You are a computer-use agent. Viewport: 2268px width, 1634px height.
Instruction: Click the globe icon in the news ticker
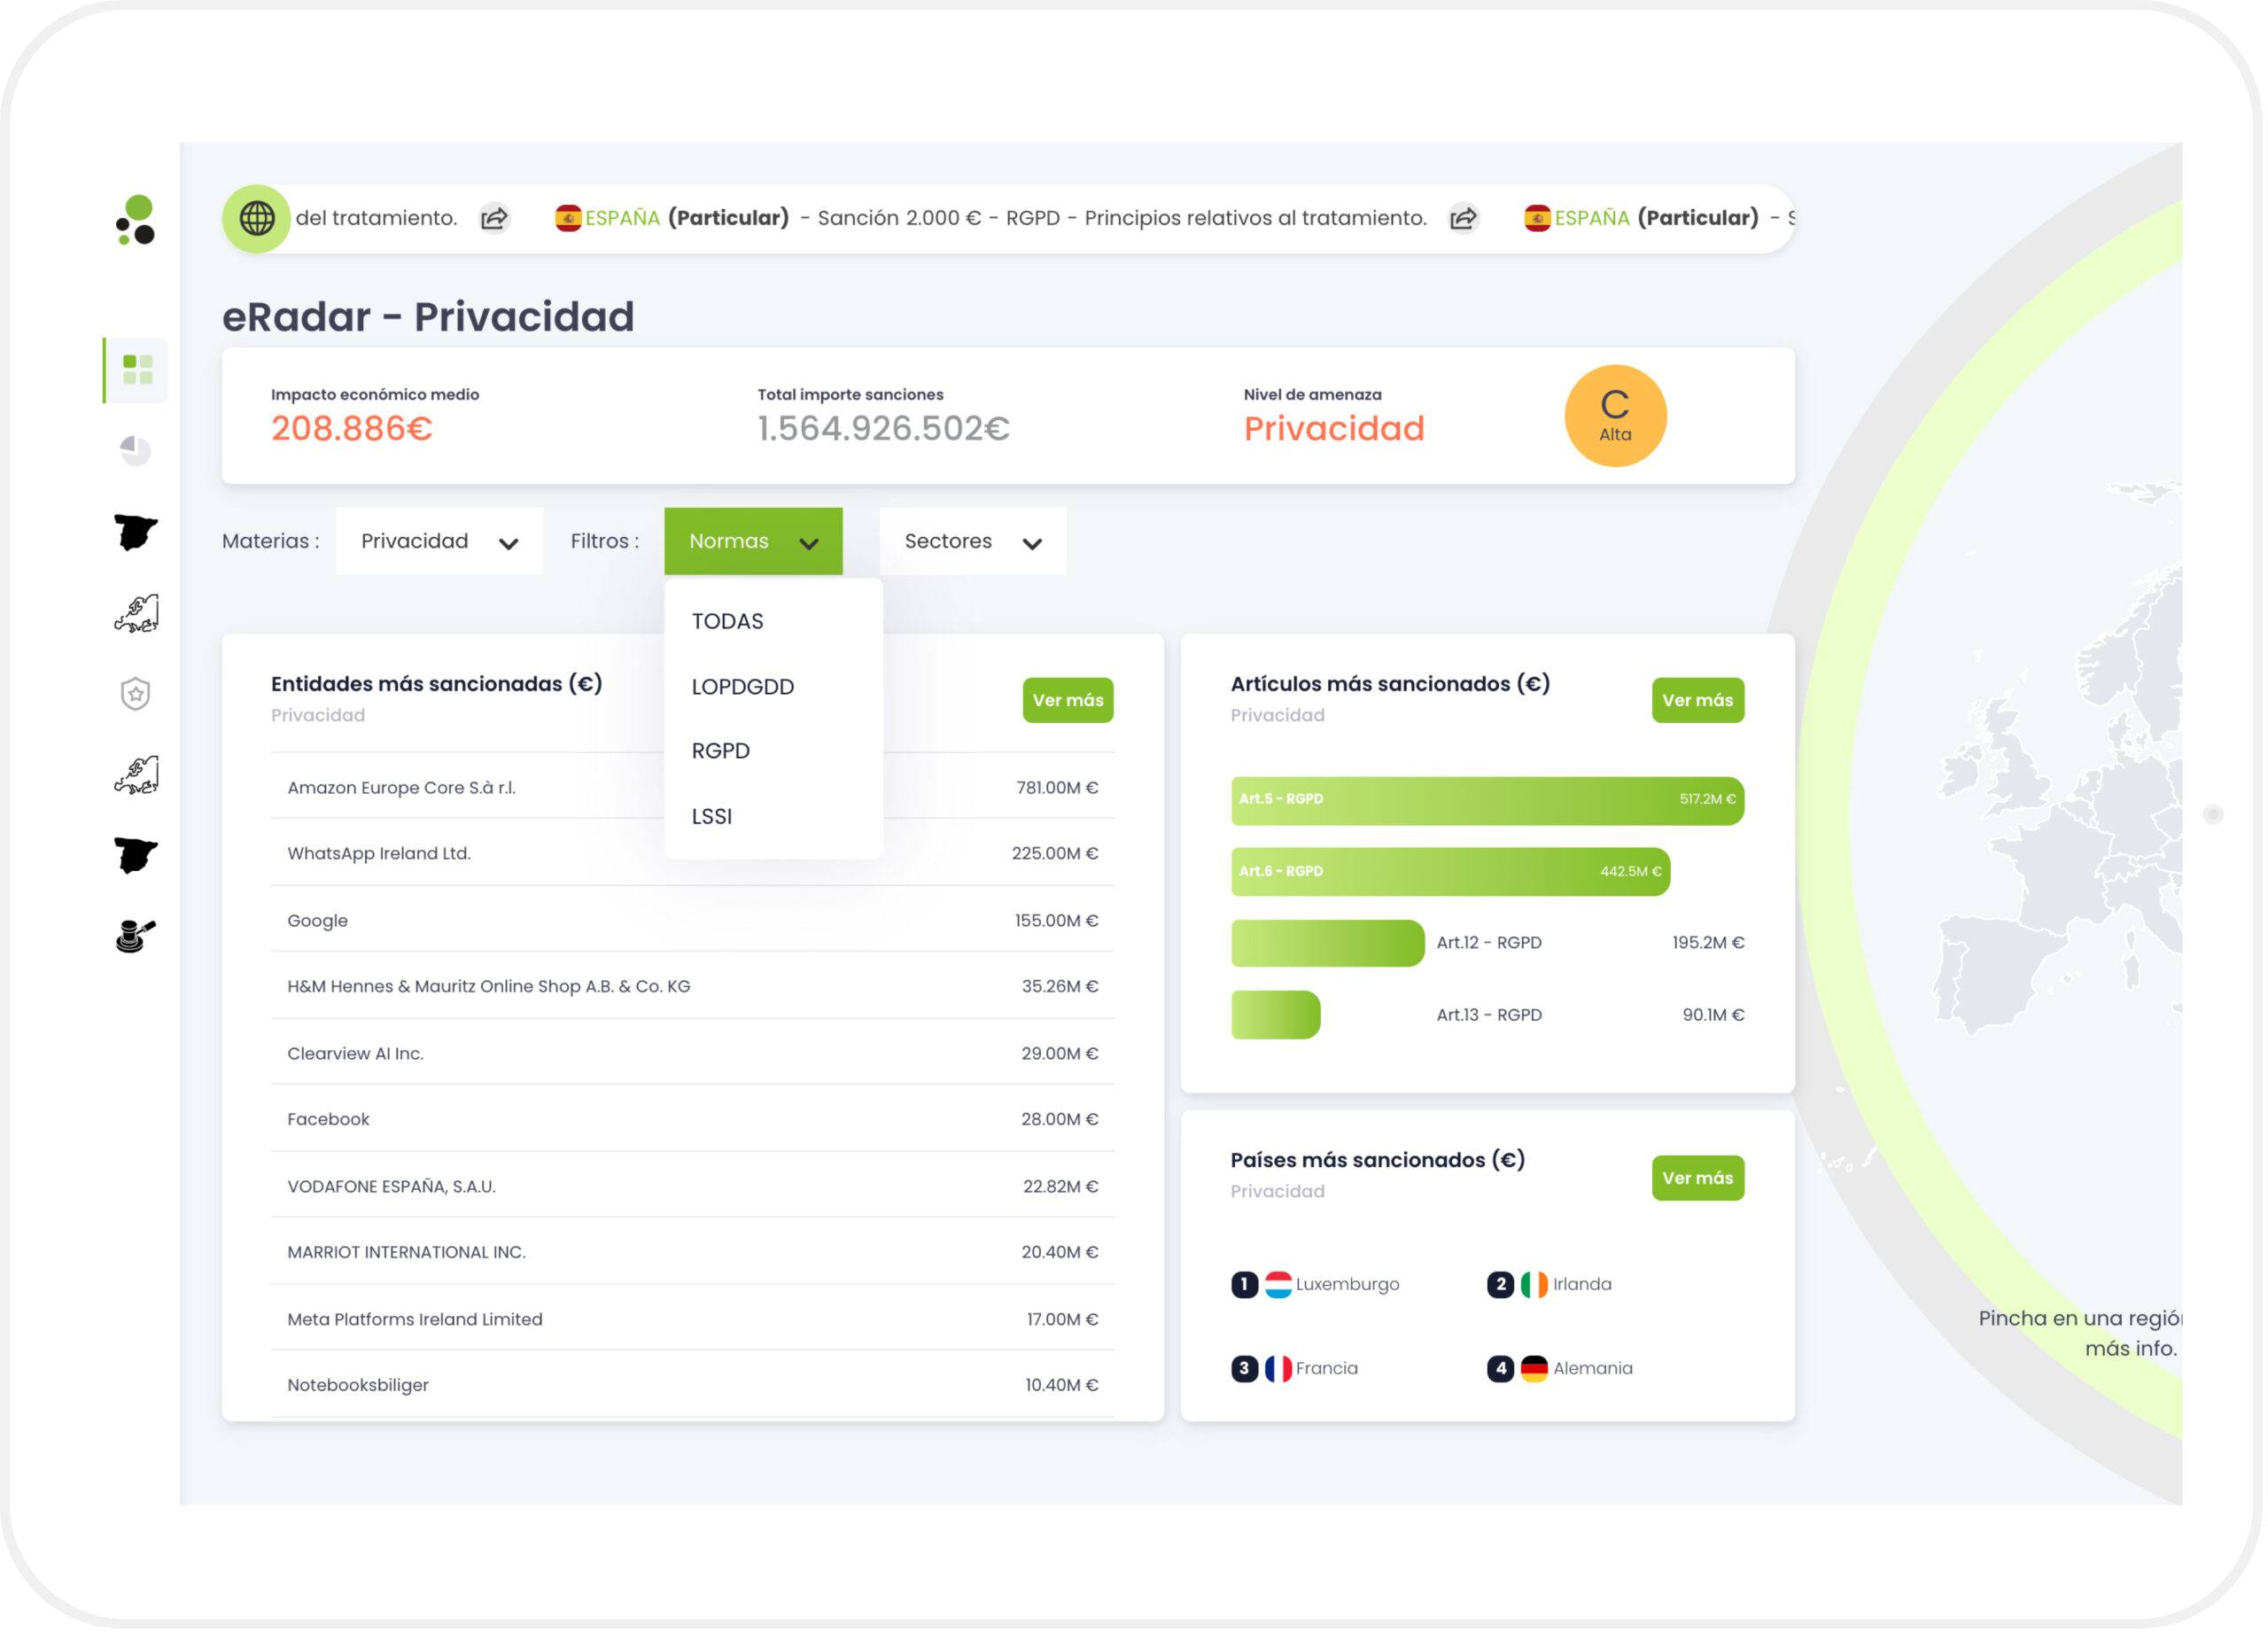(257, 219)
